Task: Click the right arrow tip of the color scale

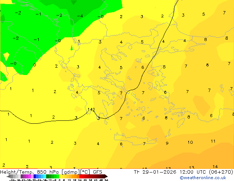Action: (x=107, y=177)
